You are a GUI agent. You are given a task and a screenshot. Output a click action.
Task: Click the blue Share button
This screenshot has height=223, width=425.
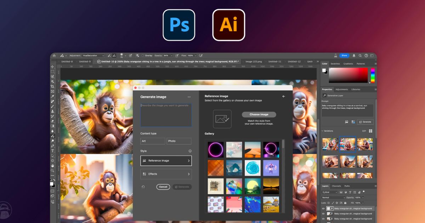(344, 56)
